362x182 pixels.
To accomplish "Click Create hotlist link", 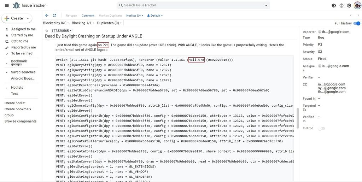I will [x=15, y=103].
